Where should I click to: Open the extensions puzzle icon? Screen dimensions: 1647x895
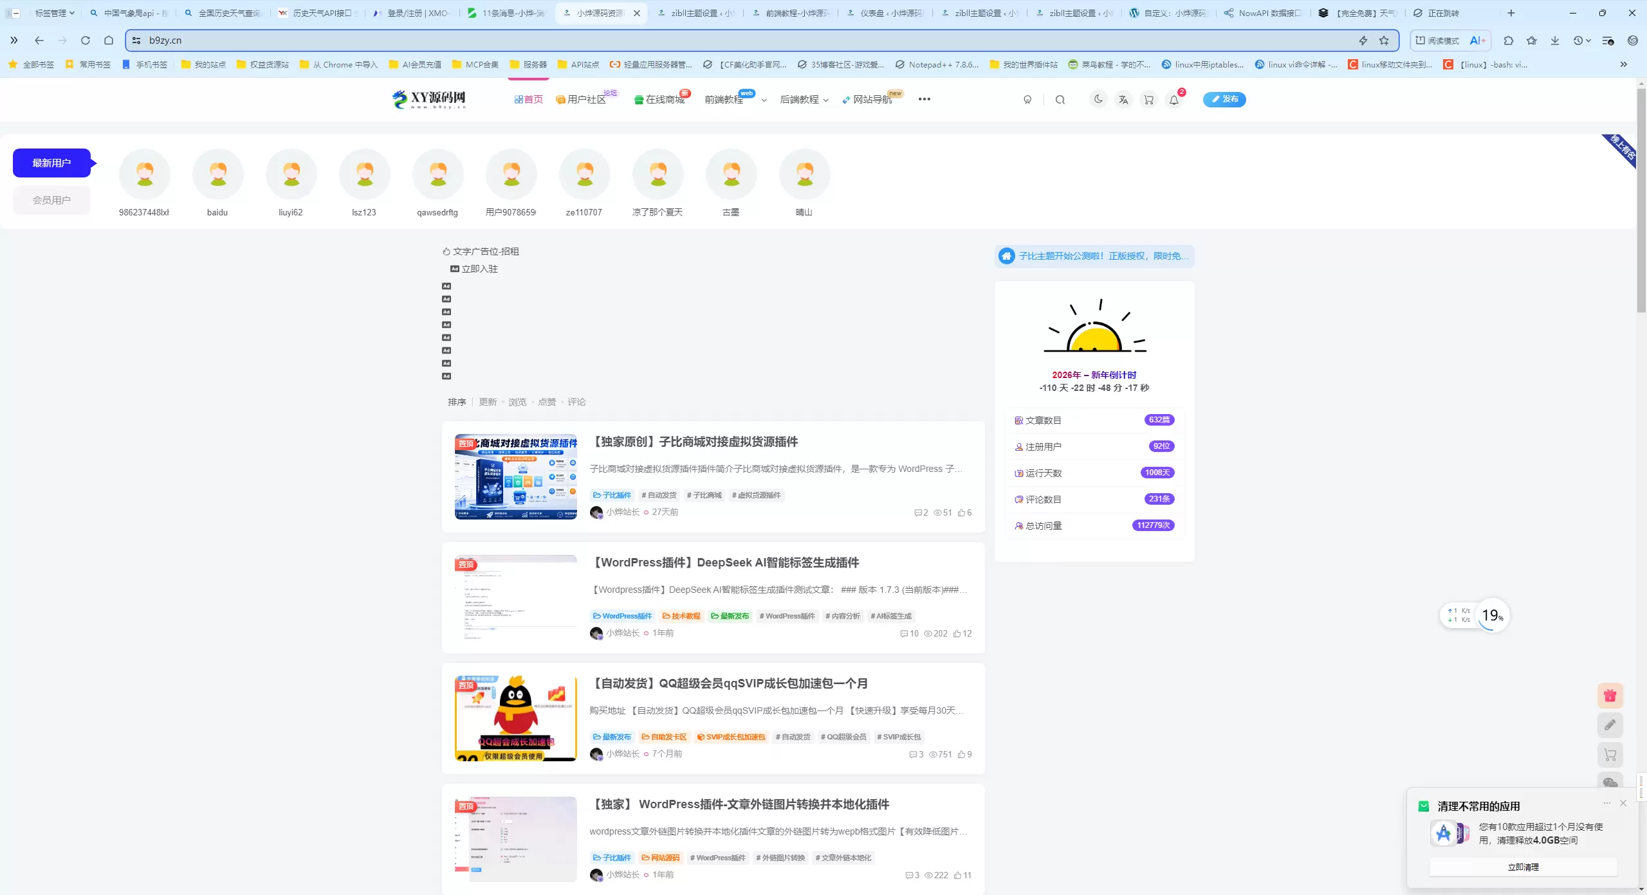[1509, 41]
